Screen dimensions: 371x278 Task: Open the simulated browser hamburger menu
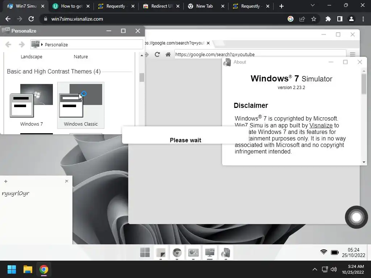(353, 54)
